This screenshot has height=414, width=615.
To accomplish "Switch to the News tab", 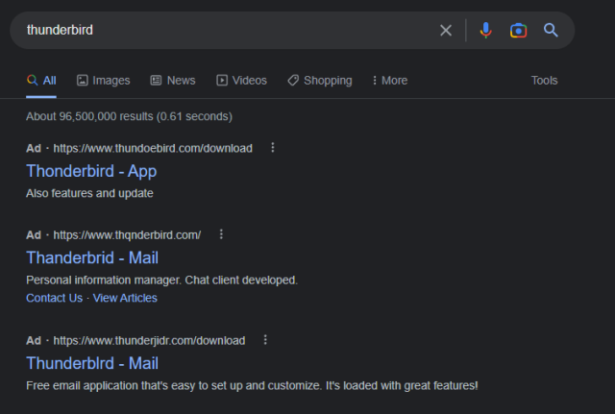I will [x=173, y=81].
